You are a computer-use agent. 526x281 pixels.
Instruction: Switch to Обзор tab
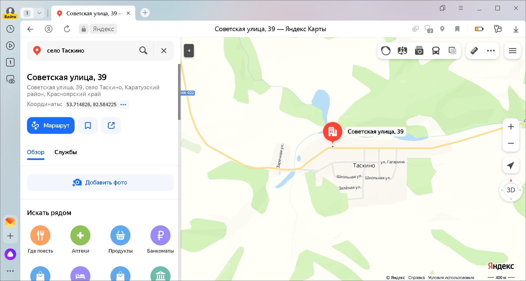click(36, 152)
